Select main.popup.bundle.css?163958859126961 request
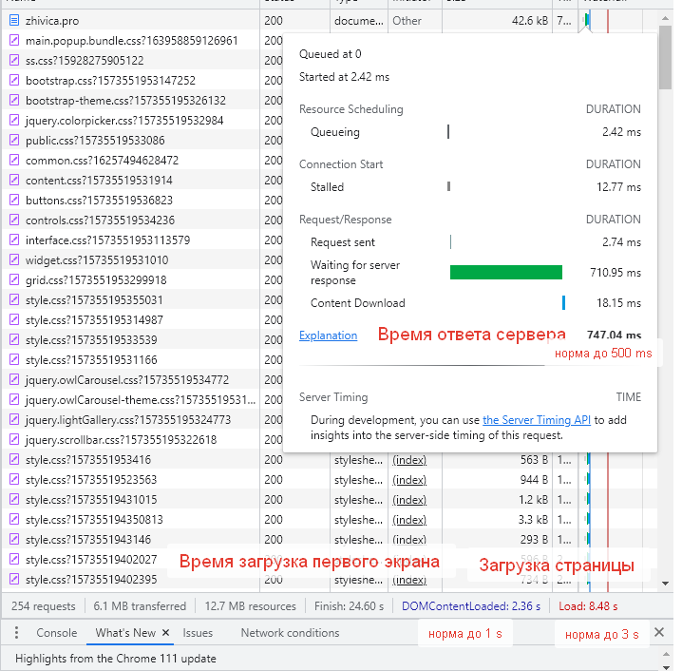This screenshot has width=682, height=671. (130, 41)
